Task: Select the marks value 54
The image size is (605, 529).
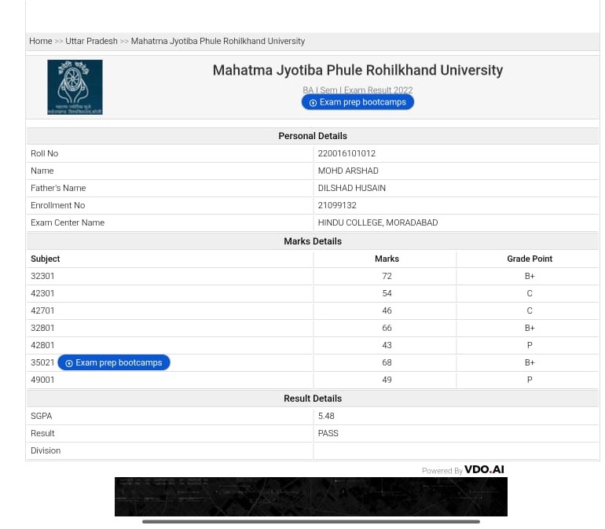Action: pyautogui.click(x=387, y=293)
